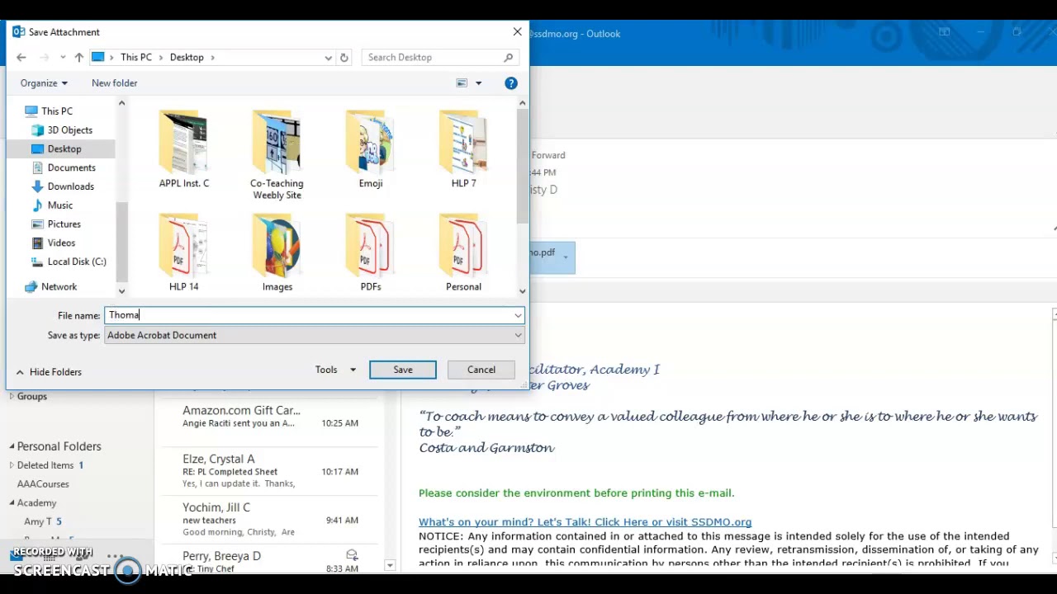Open the Elze, Crystal A email
This screenshot has height=594, width=1057.
pyautogui.click(x=270, y=470)
